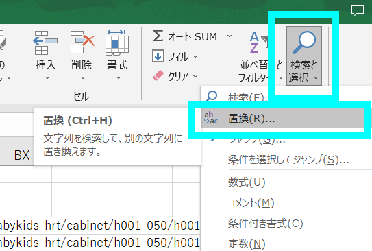
Task: Select コメント(M) menu item
Action: [251, 203]
